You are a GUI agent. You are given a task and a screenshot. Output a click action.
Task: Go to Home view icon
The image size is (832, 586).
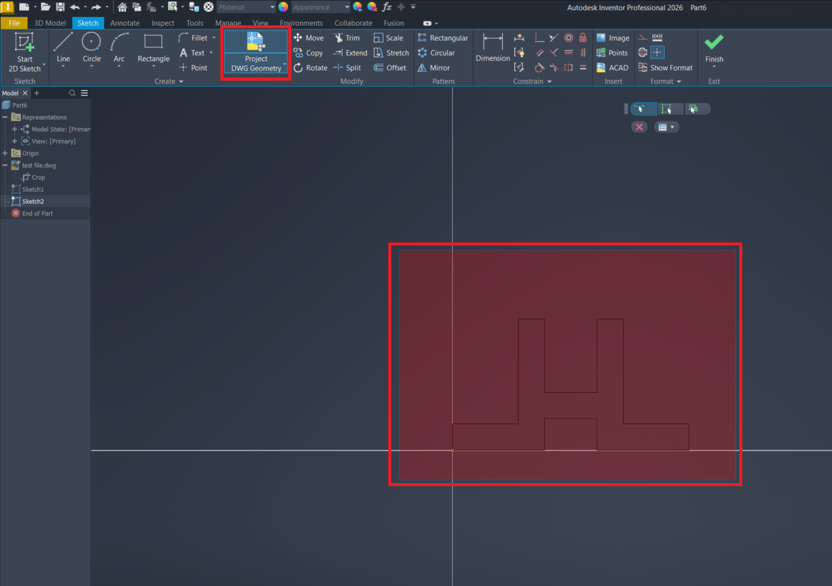[122, 7]
